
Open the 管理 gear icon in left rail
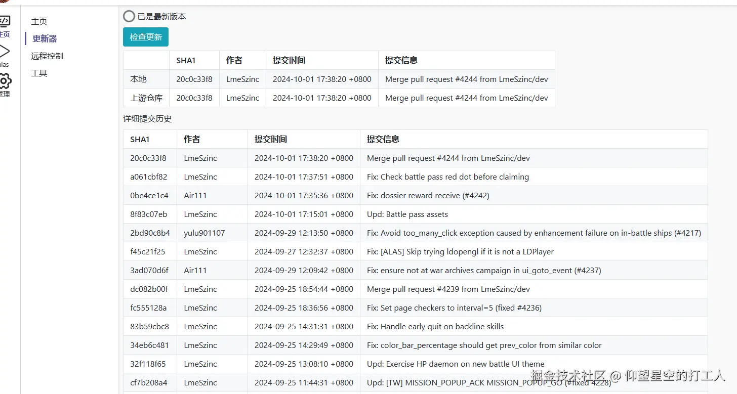[x=4, y=81]
